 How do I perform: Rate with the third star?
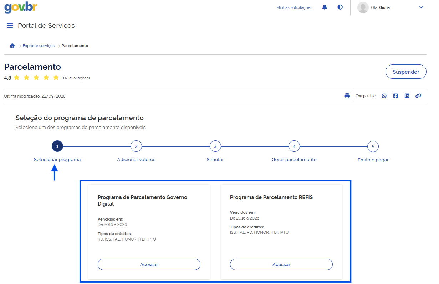pos(36,78)
